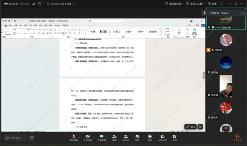Open the presenter layout (演讲者布局) dropdown
This screenshot has height=146, width=247.
(174, 4)
